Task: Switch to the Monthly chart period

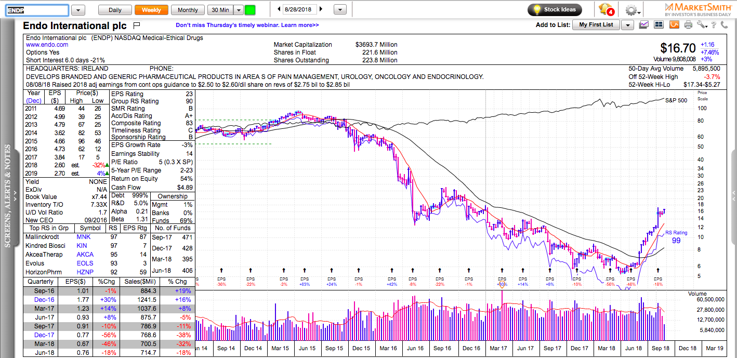Action: [188, 10]
